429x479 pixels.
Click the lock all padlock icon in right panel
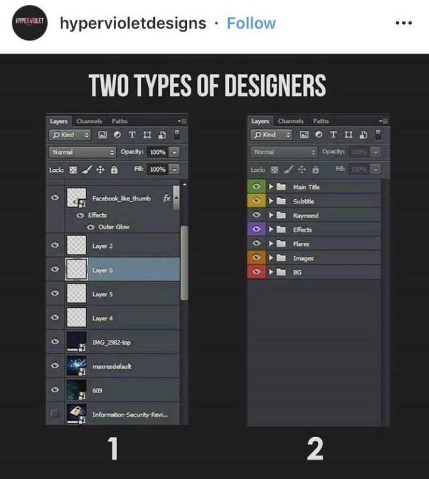pos(316,169)
